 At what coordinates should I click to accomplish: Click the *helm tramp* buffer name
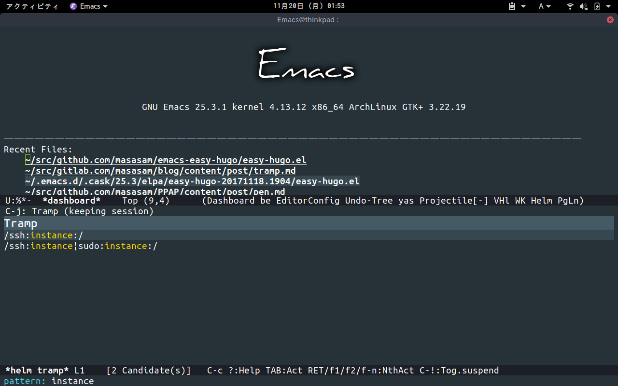click(x=37, y=371)
